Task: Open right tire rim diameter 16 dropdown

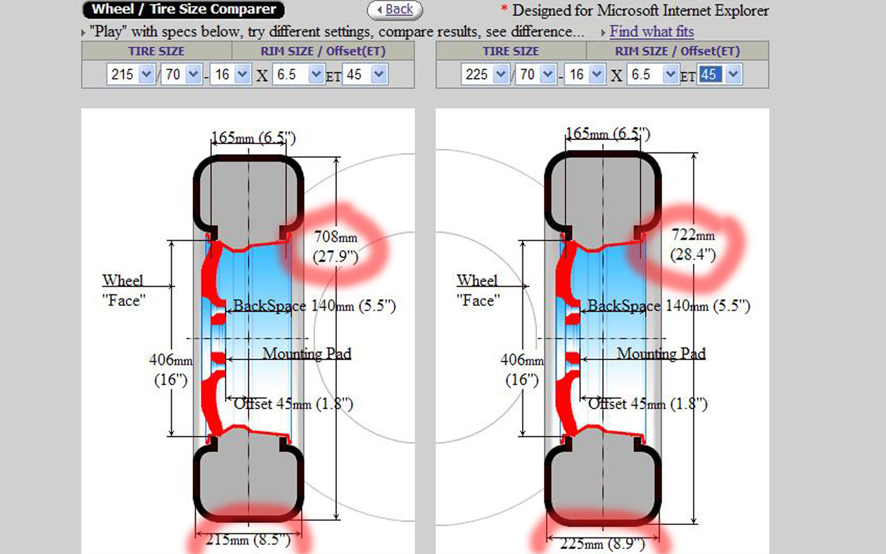Action: (x=586, y=75)
